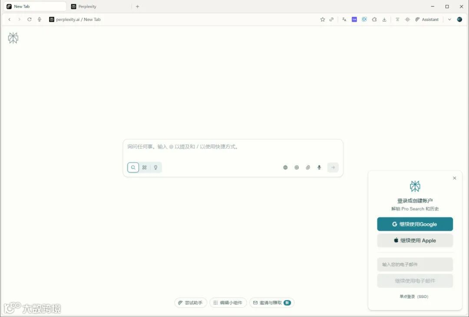This screenshot has height=317, width=469.
Task: Open the model selector chip icon
Action: (x=297, y=168)
